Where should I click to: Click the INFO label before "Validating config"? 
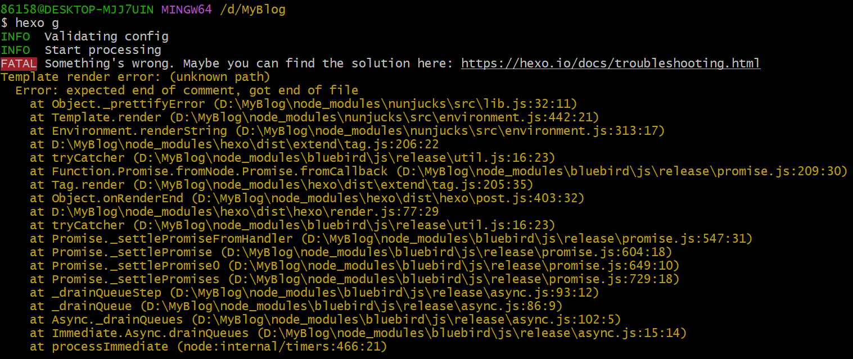tap(15, 37)
